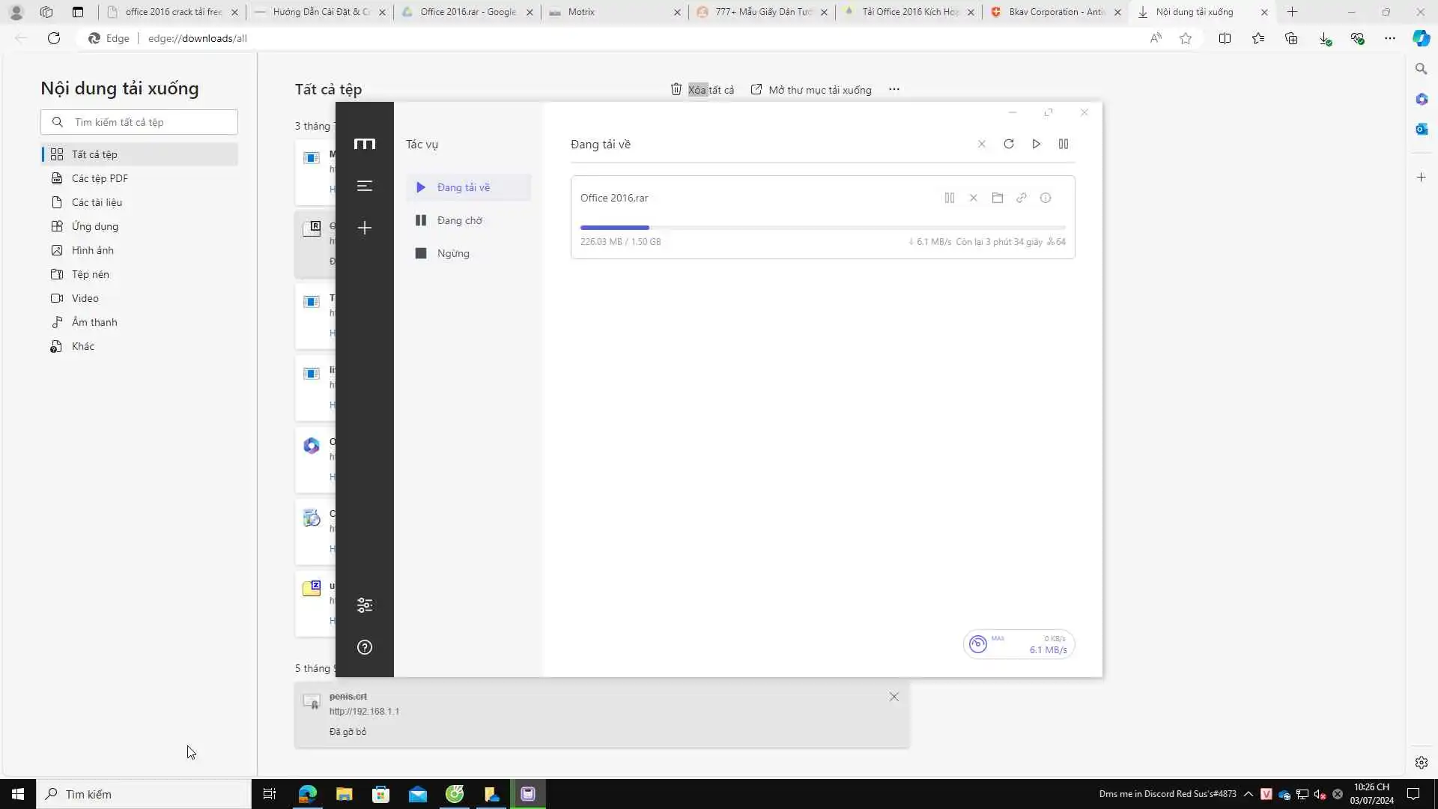The image size is (1438, 809).
Task: Select the Đang chờ task category
Action: coord(459,220)
